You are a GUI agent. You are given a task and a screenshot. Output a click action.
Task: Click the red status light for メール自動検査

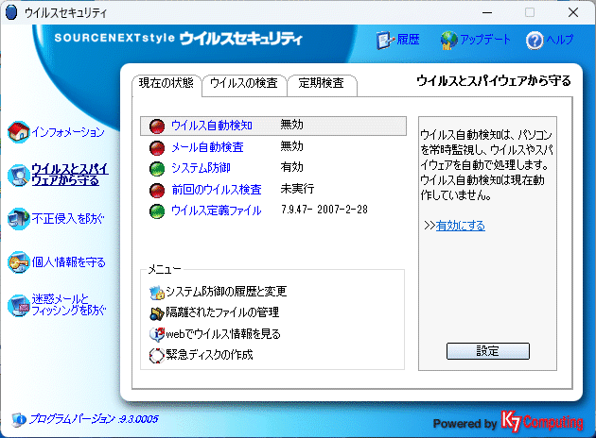[157, 148]
